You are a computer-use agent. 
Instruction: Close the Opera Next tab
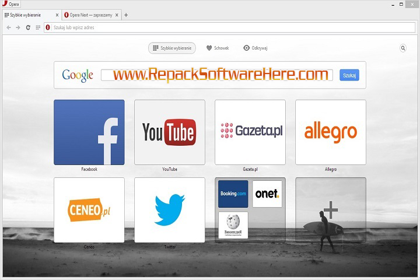(x=117, y=15)
